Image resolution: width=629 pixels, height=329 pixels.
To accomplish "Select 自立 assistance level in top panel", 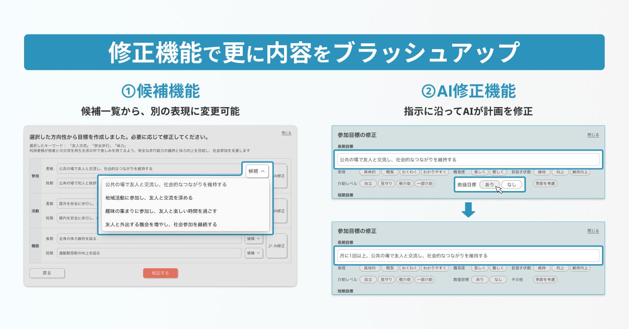I will point(368,184).
